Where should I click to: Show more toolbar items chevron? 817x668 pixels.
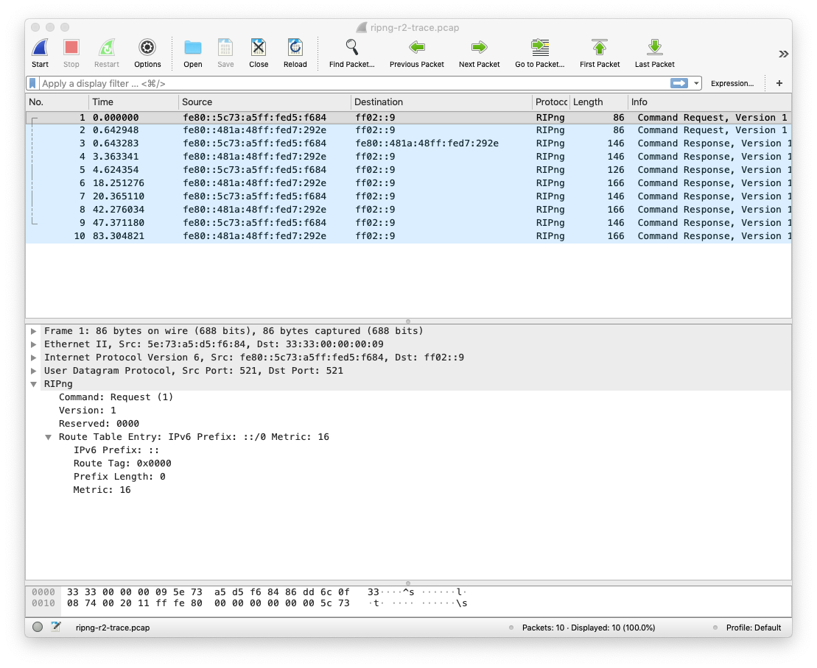coord(783,54)
